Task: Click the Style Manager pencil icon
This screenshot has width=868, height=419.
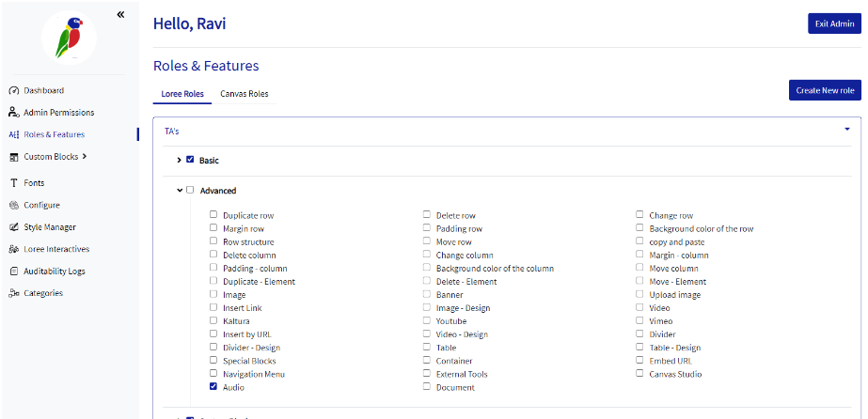Action: pyautogui.click(x=14, y=227)
